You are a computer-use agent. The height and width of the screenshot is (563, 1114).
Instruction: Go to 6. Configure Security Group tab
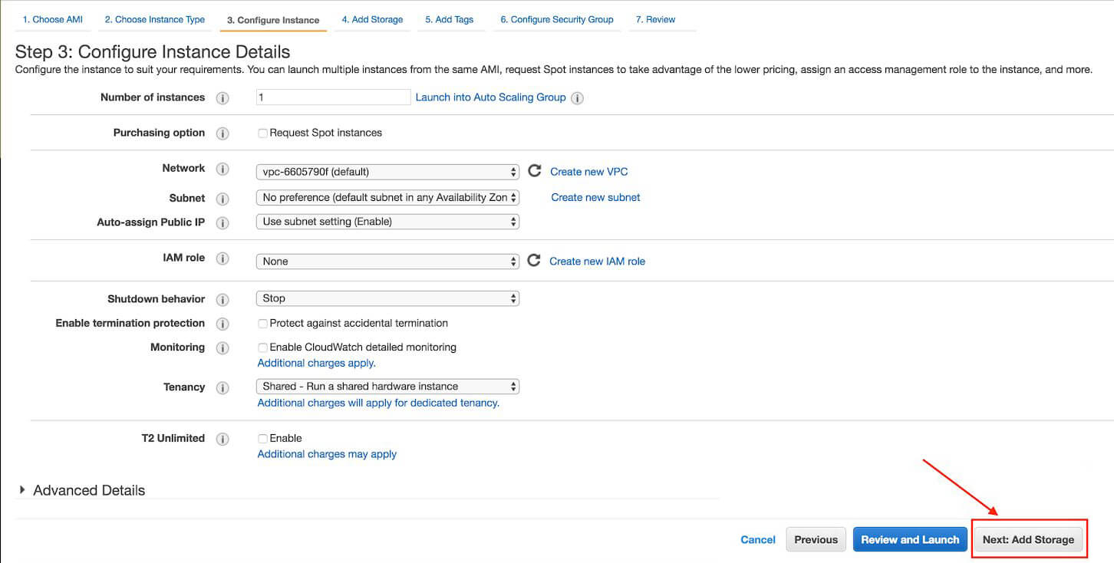click(x=557, y=19)
